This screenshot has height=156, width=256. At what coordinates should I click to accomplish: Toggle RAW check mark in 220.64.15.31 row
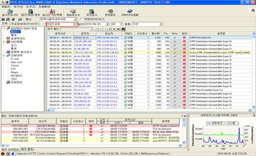pos(175,38)
